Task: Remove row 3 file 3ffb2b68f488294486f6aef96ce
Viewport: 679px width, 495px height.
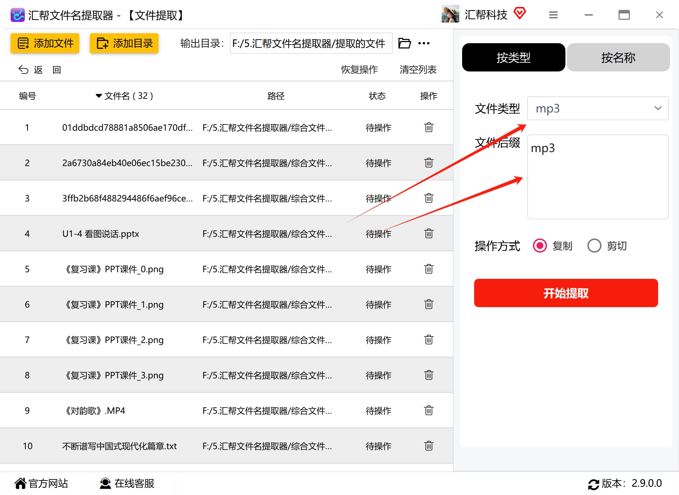Action: coord(428,198)
